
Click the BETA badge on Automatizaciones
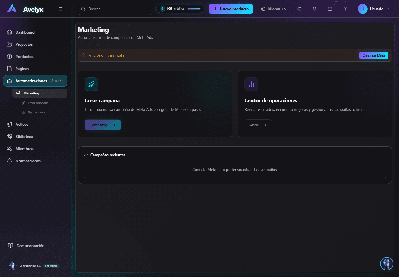pos(56,81)
